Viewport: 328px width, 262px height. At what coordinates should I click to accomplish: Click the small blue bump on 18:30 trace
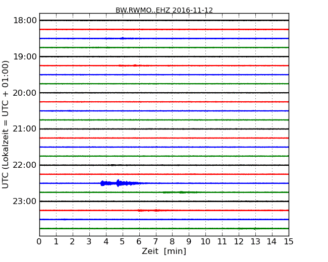pyautogui.click(x=123, y=38)
